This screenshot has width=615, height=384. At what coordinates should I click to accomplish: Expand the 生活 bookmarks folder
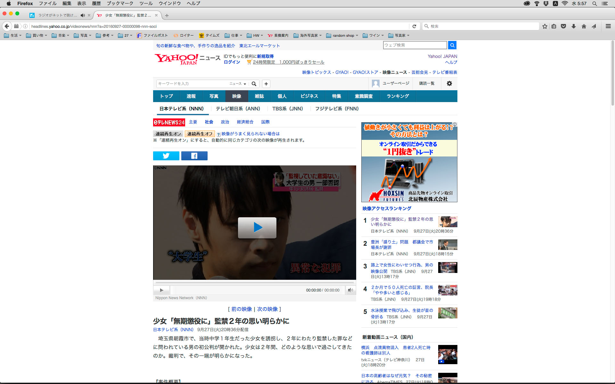point(13,36)
